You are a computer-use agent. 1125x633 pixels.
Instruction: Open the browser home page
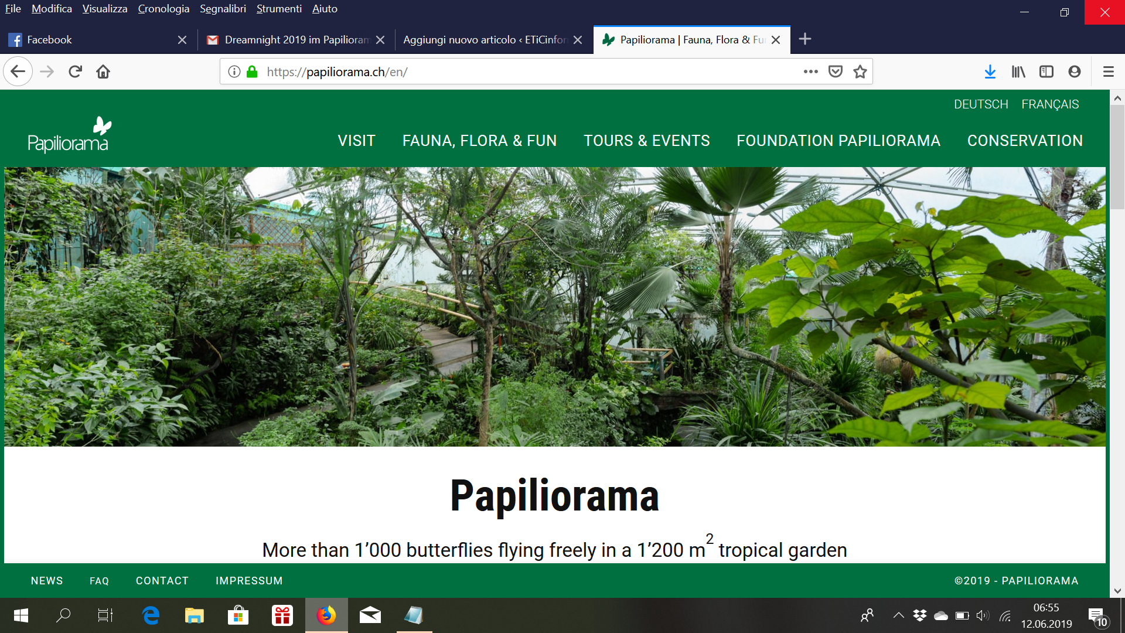pyautogui.click(x=103, y=72)
